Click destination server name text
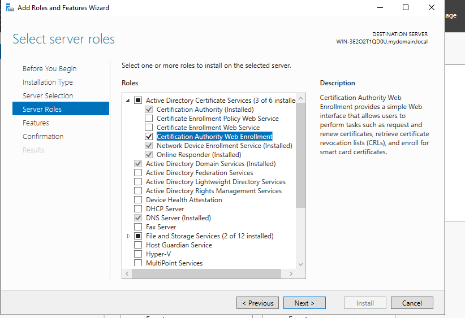The image size is (465, 318). [382, 42]
